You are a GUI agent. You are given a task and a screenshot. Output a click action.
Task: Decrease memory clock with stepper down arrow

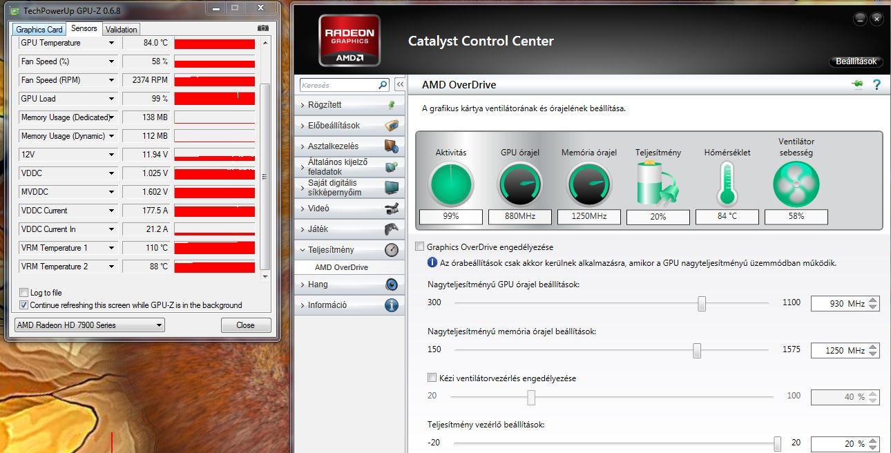(874, 354)
